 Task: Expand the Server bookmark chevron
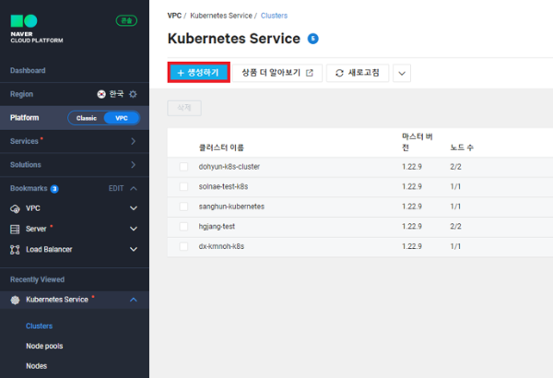point(134,229)
